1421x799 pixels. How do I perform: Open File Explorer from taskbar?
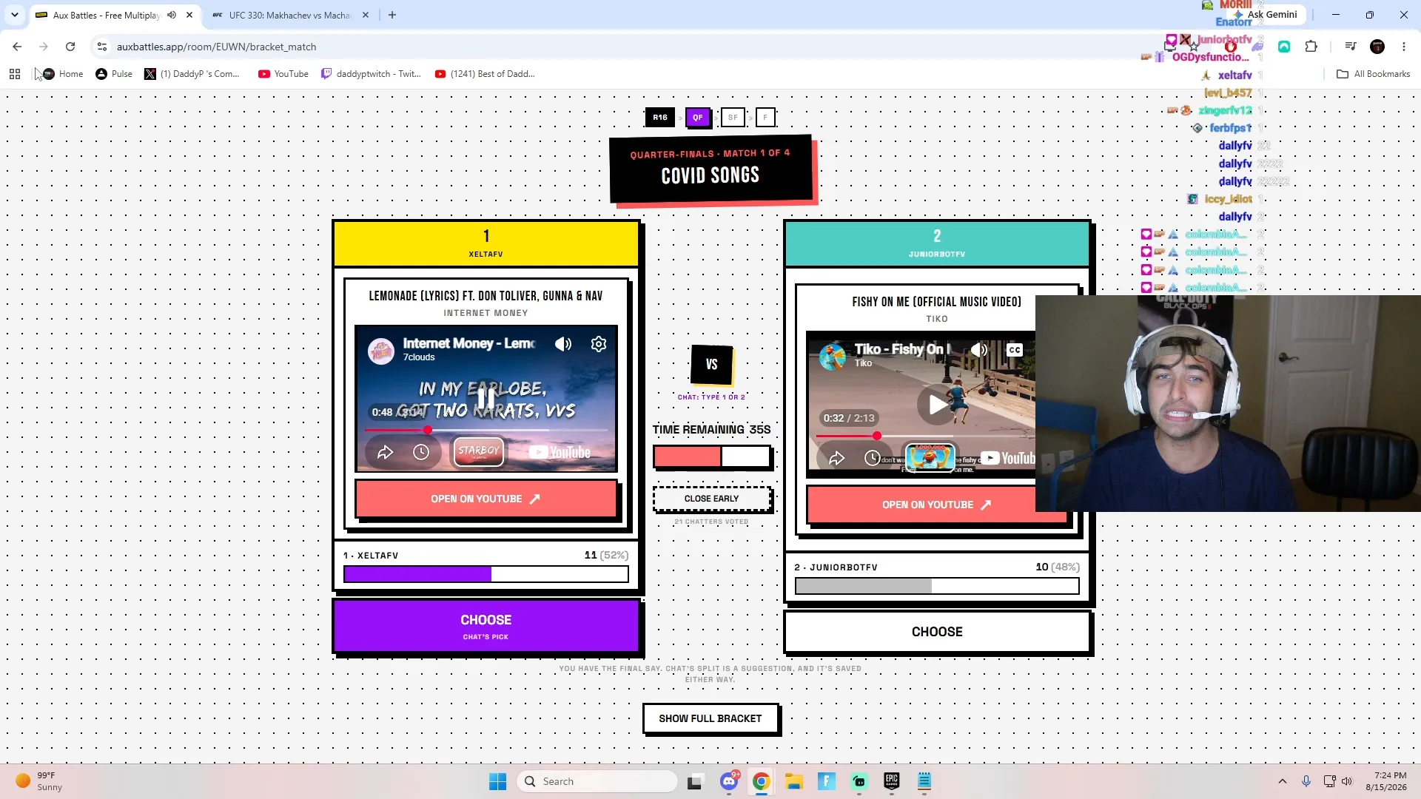click(794, 781)
